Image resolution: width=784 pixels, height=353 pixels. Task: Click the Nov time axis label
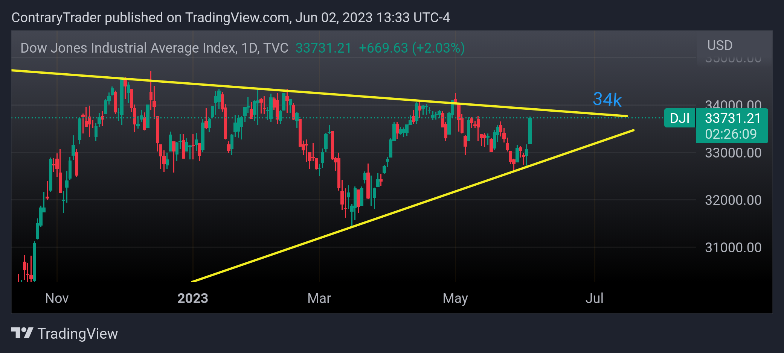click(57, 298)
